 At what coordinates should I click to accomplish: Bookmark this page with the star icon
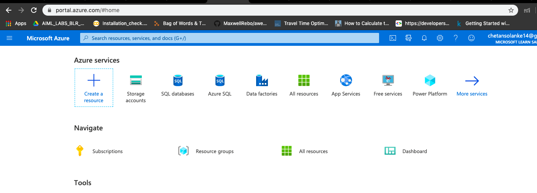(x=511, y=10)
